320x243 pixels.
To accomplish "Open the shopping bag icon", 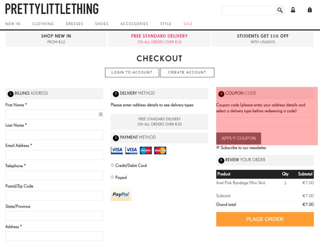I will click(x=310, y=10).
